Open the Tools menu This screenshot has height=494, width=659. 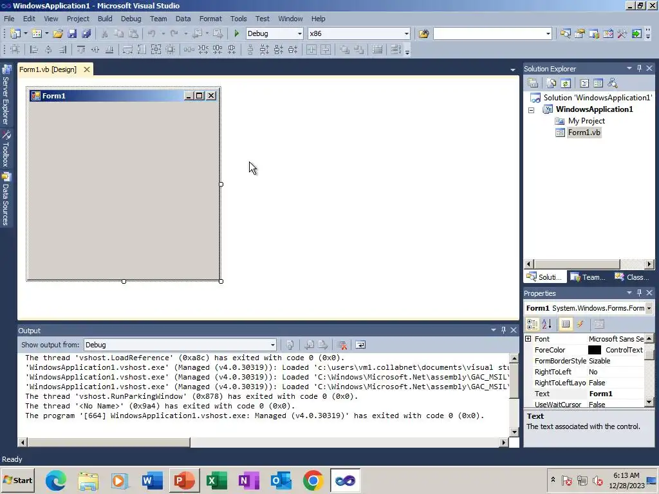(x=238, y=19)
